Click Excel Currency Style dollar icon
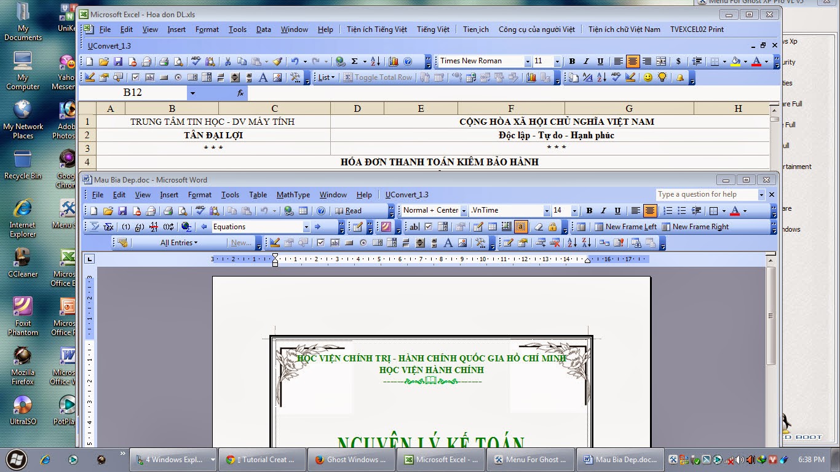The image size is (840, 472). (678, 61)
